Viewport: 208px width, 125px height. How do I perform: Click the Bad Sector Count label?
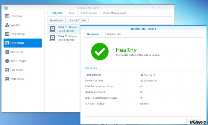[96, 92]
